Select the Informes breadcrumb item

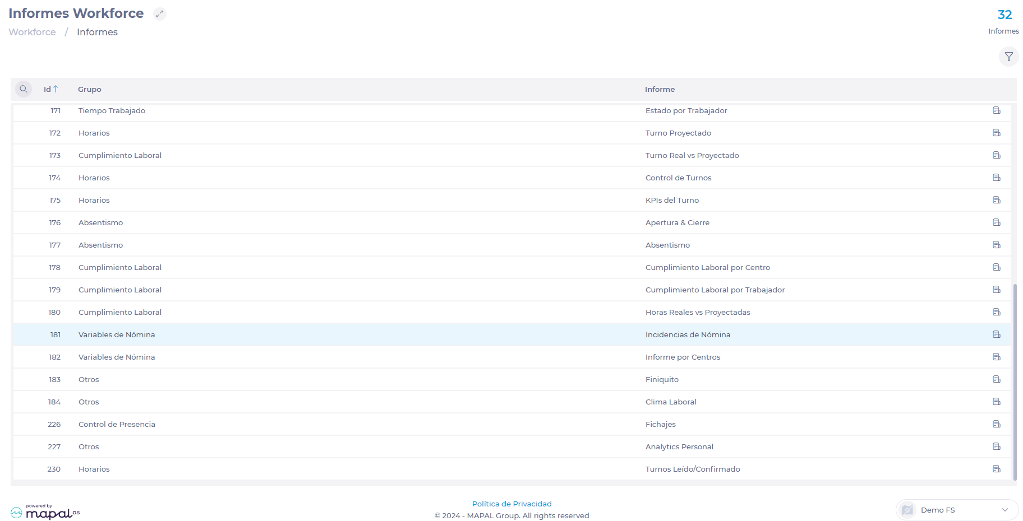point(97,32)
